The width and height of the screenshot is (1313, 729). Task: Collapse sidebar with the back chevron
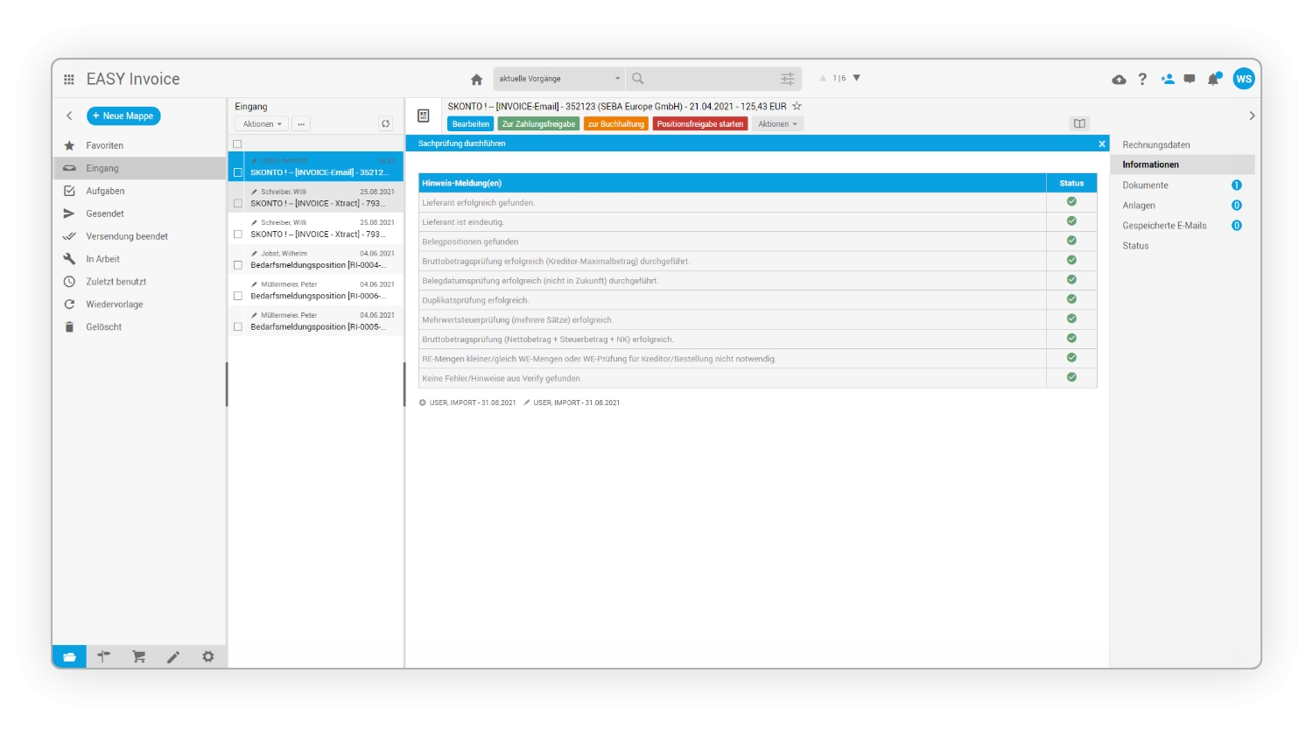click(69, 116)
